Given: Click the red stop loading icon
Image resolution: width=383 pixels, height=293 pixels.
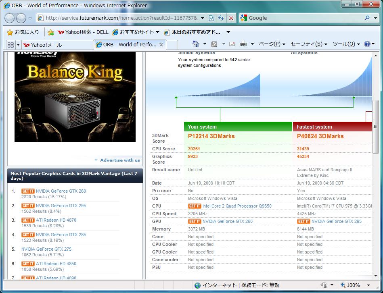Looking at the screenshot, I should [x=231, y=18].
